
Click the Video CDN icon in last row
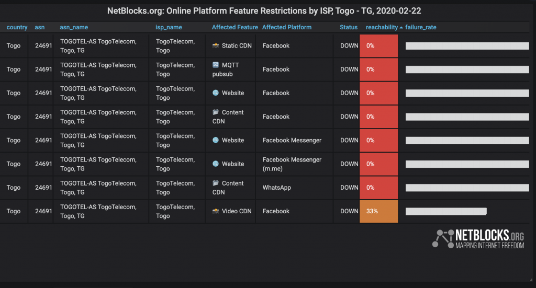(215, 211)
